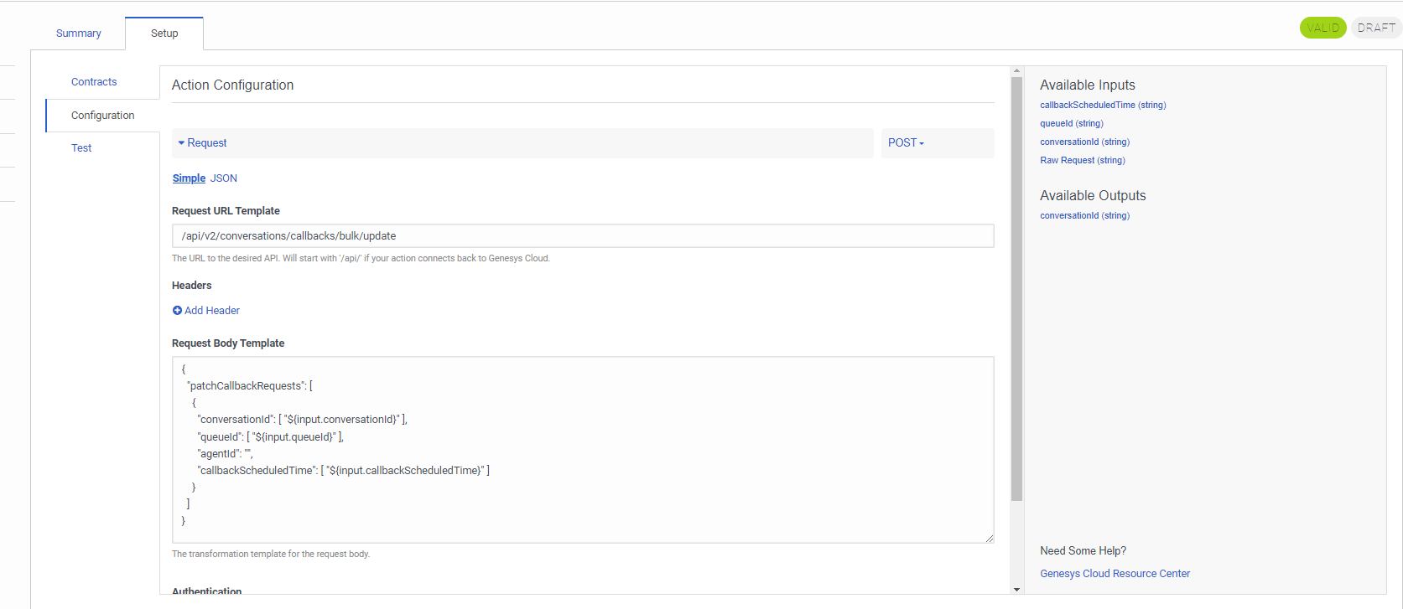Click the resize handle of the request body textarea
1403x609 pixels.
click(990, 539)
